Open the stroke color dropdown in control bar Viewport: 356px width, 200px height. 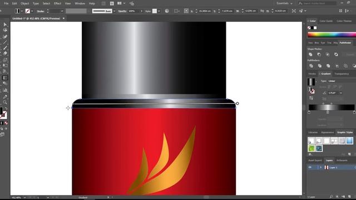click(32, 11)
